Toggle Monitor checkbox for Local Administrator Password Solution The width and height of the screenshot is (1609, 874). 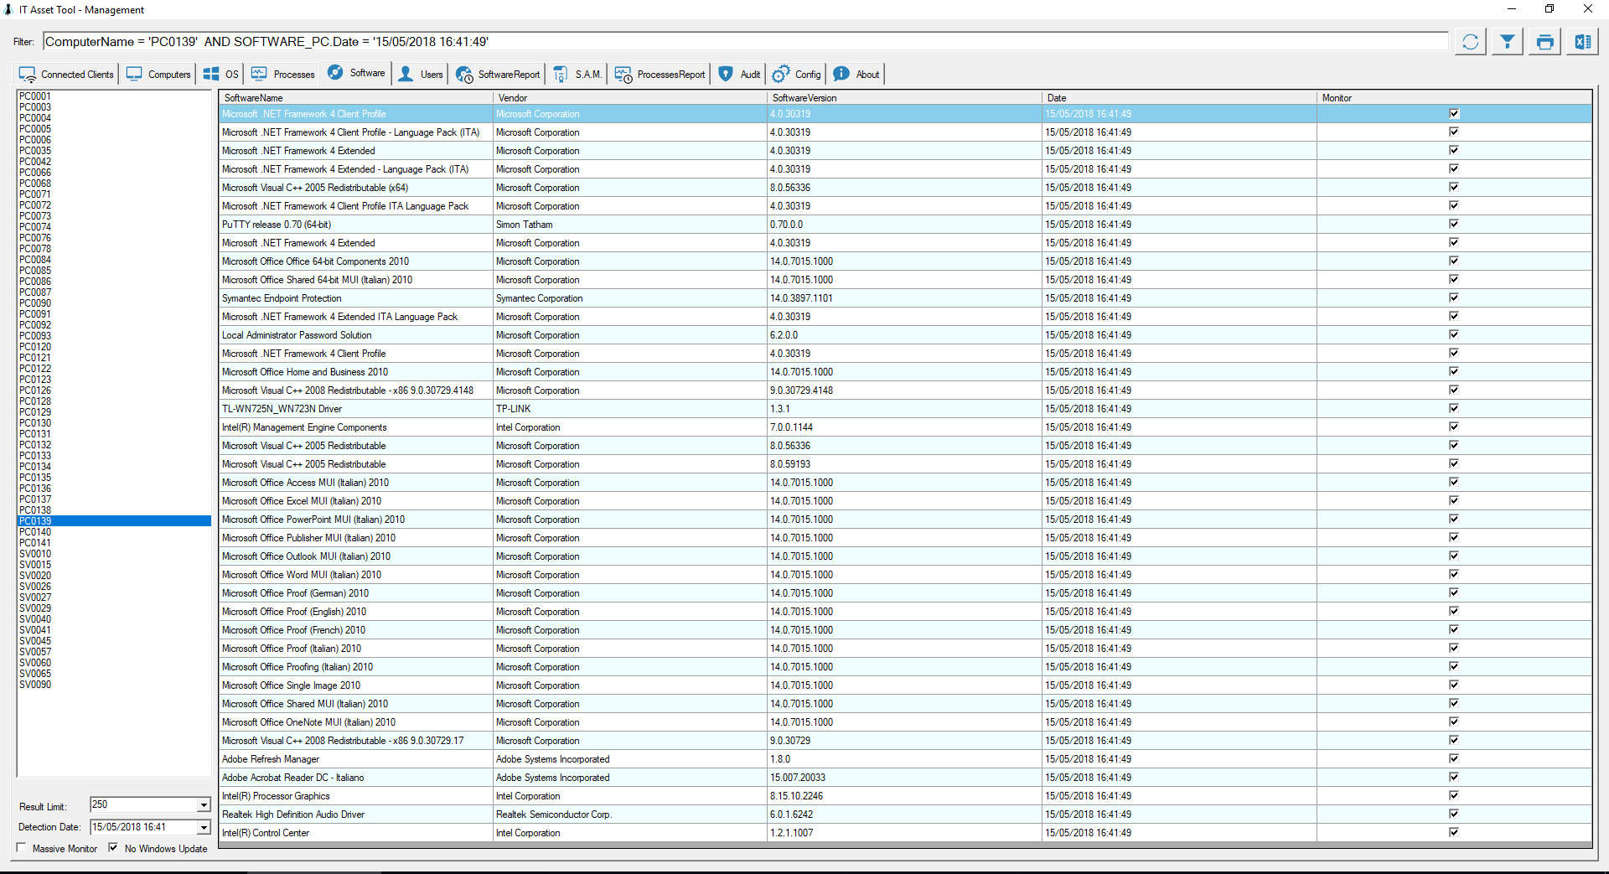(1454, 334)
